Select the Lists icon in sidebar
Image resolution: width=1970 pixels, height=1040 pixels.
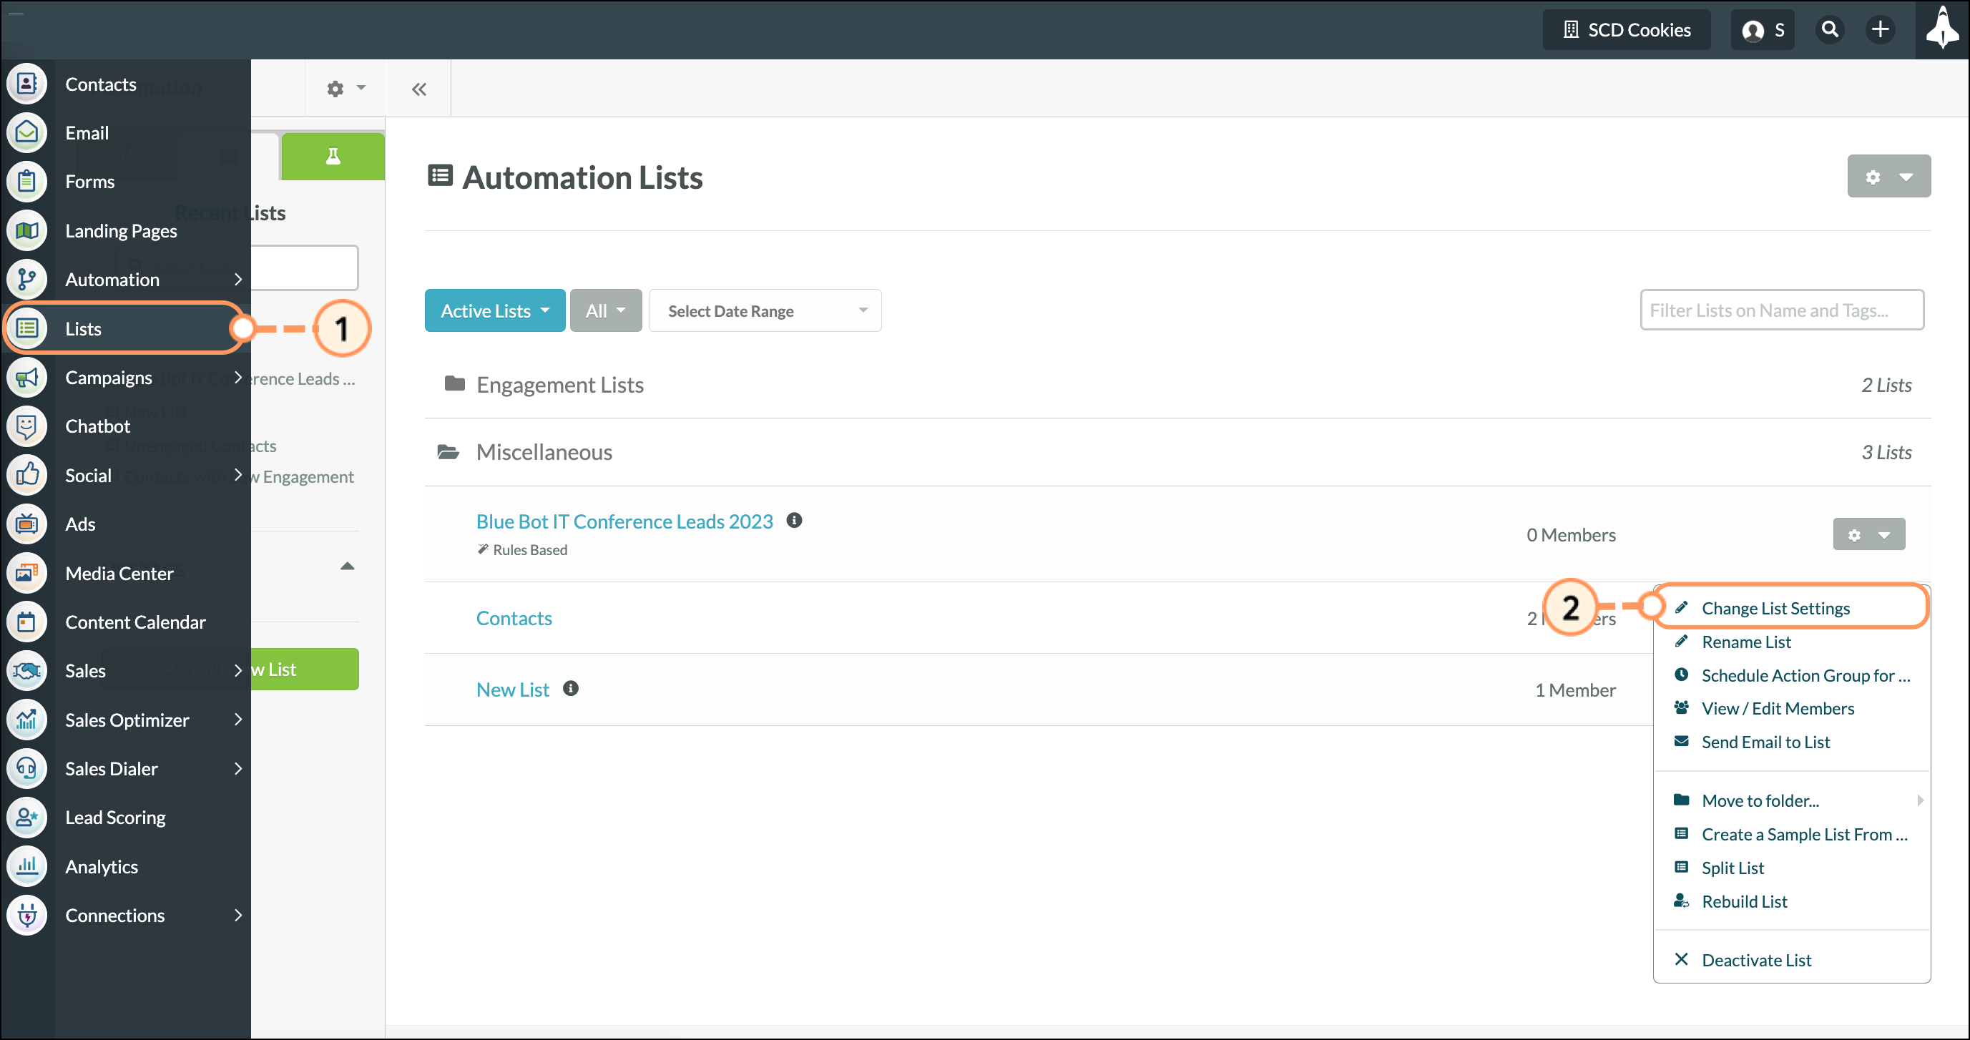point(26,328)
